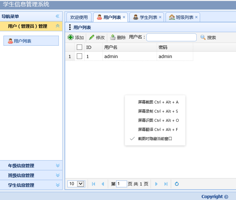Click the magnifier Search (搜索) icon

coord(203,38)
